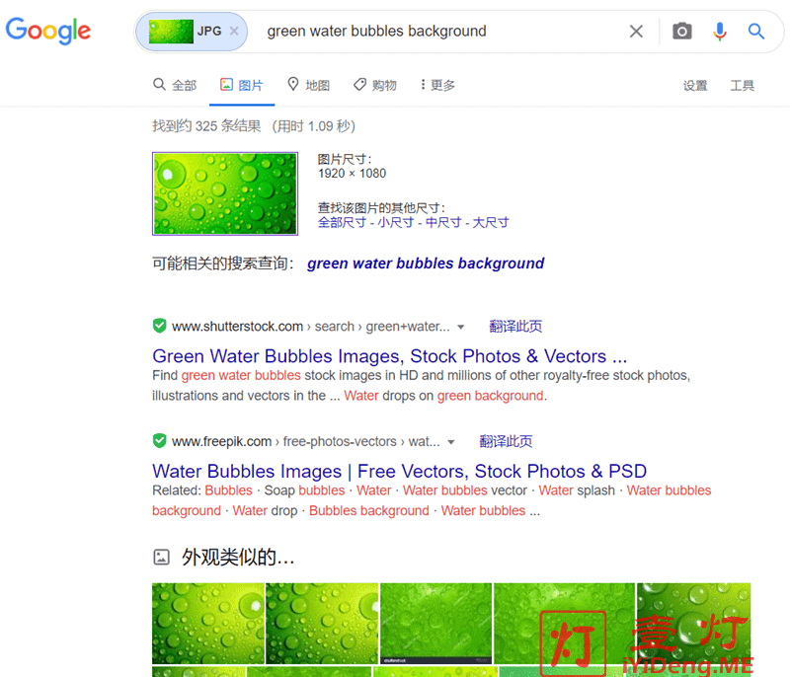
Task: Clear the search query with X icon
Action: (x=636, y=32)
